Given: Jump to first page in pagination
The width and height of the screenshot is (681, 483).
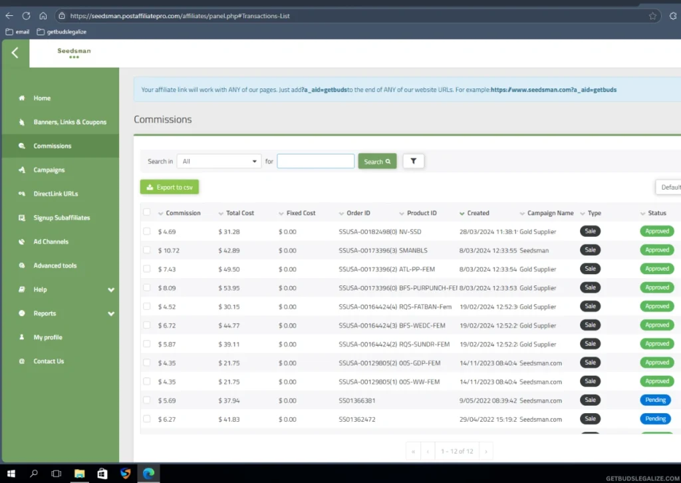Looking at the screenshot, I should pyautogui.click(x=413, y=451).
